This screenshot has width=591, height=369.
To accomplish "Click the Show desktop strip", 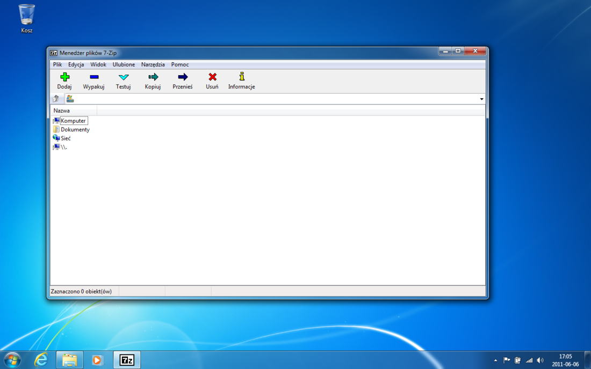I will click(x=587, y=360).
